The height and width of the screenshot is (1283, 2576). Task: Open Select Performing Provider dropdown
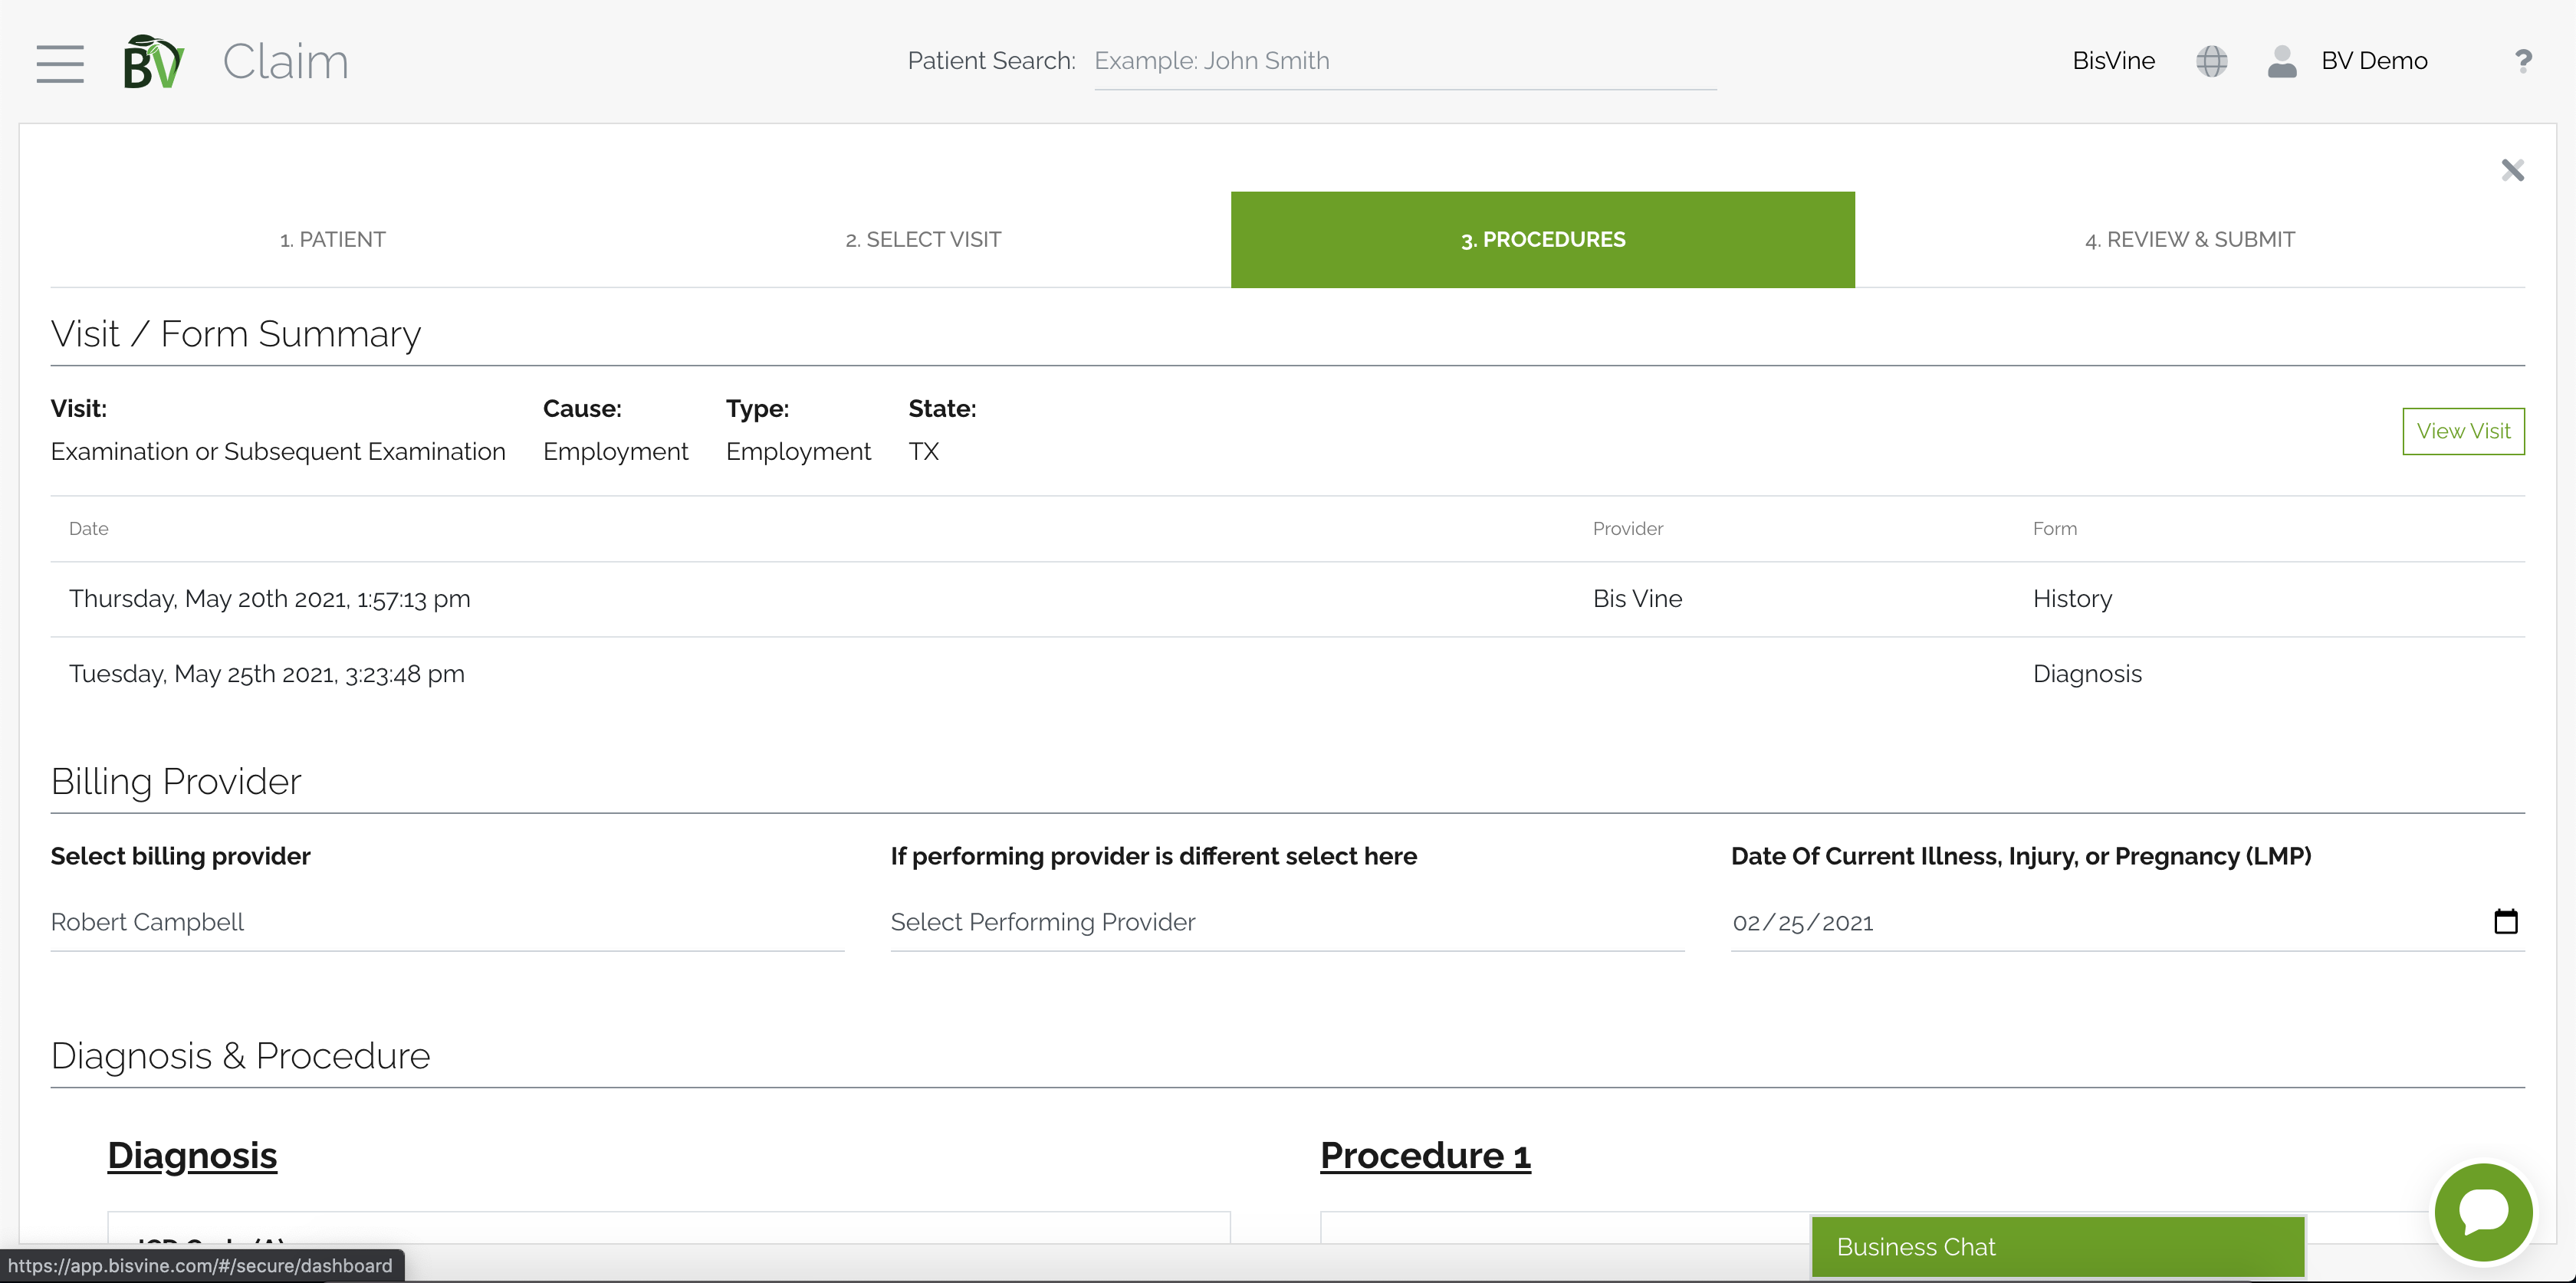(1286, 922)
